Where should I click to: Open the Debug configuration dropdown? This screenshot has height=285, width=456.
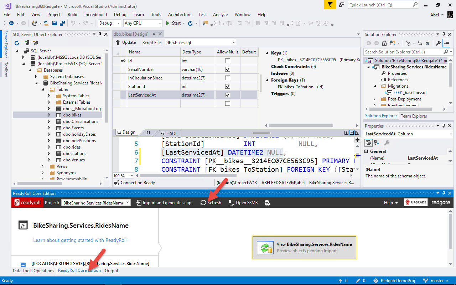(109, 23)
